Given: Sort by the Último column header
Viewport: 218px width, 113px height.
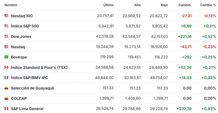Looking at the screenshot, I should [108, 5].
